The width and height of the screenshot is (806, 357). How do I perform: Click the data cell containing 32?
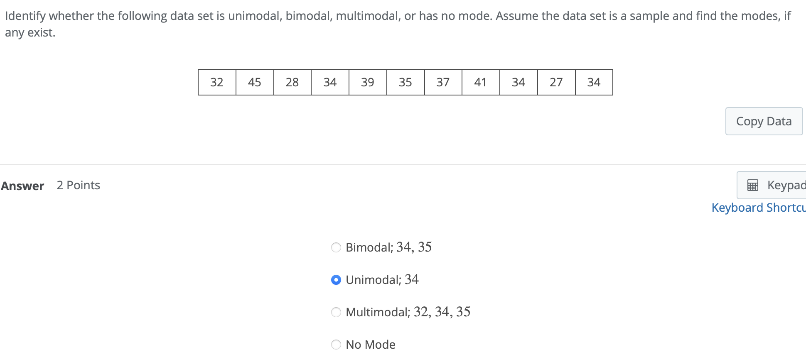click(216, 82)
